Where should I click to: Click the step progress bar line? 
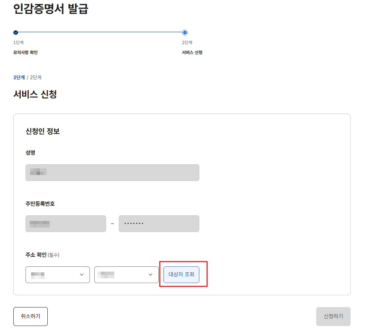click(x=100, y=32)
